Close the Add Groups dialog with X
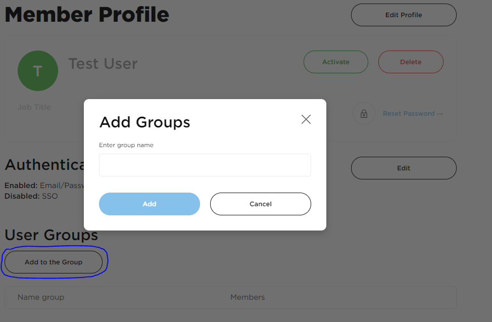 [x=306, y=119]
